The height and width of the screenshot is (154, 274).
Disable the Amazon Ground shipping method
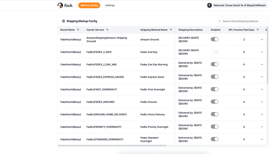pos(214,39)
